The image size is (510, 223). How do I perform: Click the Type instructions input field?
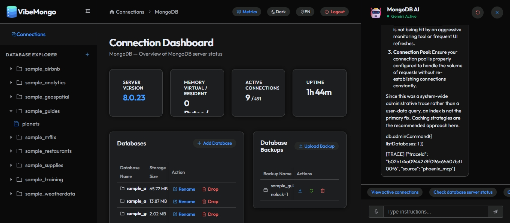436,212
